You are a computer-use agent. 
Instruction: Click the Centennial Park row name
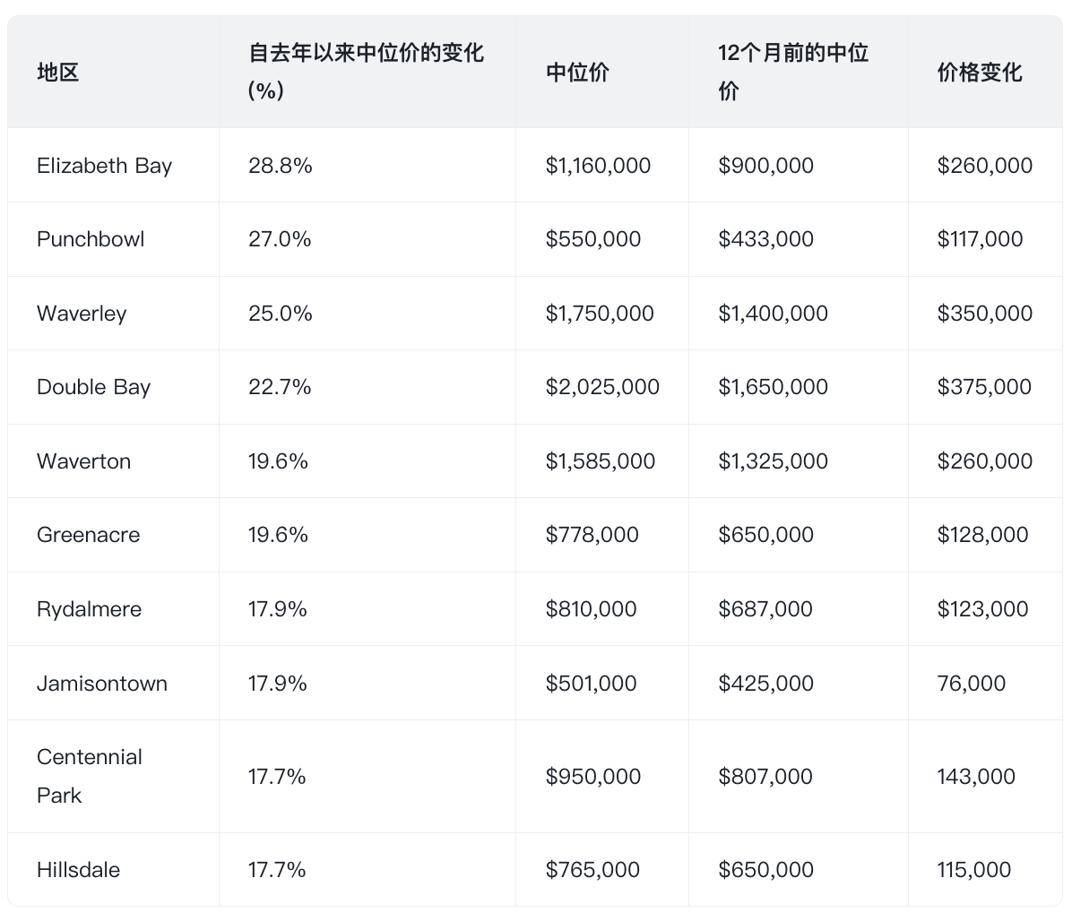click(90, 776)
